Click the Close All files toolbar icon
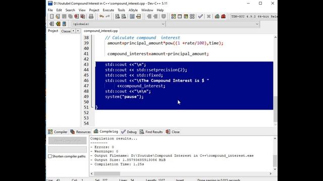The image size is (323, 181). coord(83,17)
